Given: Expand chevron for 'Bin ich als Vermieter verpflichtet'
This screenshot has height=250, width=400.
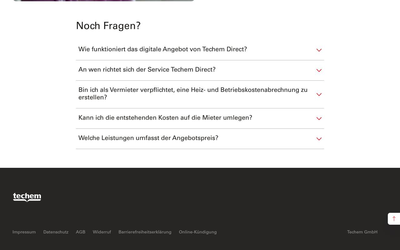Looking at the screenshot, I should [x=319, y=94].
